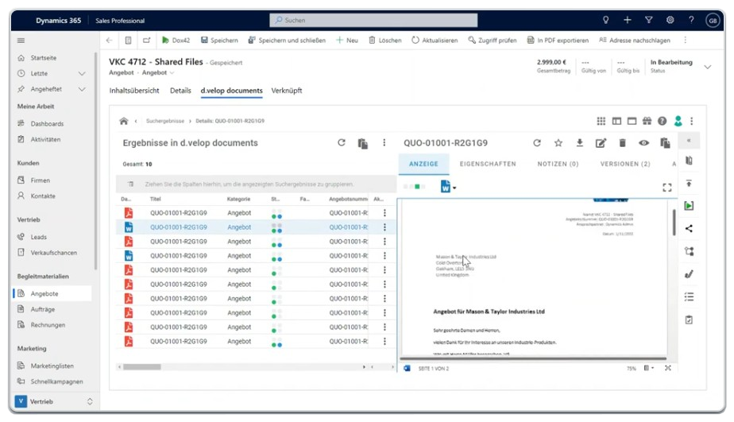The image size is (734, 422).
Task: Open the help question mark in header
Action: [691, 20]
